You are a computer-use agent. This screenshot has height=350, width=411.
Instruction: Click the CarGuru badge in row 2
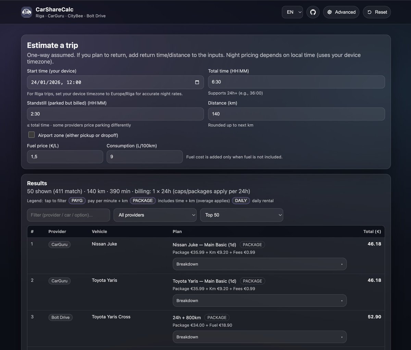tap(60, 281)
